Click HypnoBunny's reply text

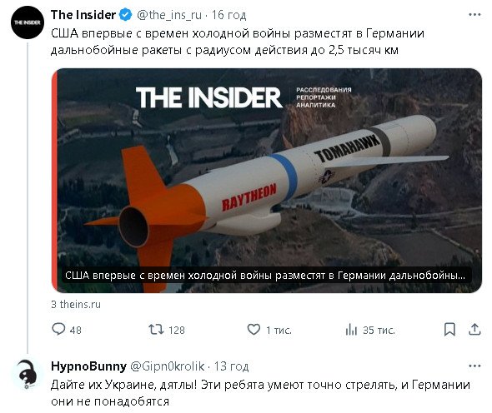tap(260, 393)
